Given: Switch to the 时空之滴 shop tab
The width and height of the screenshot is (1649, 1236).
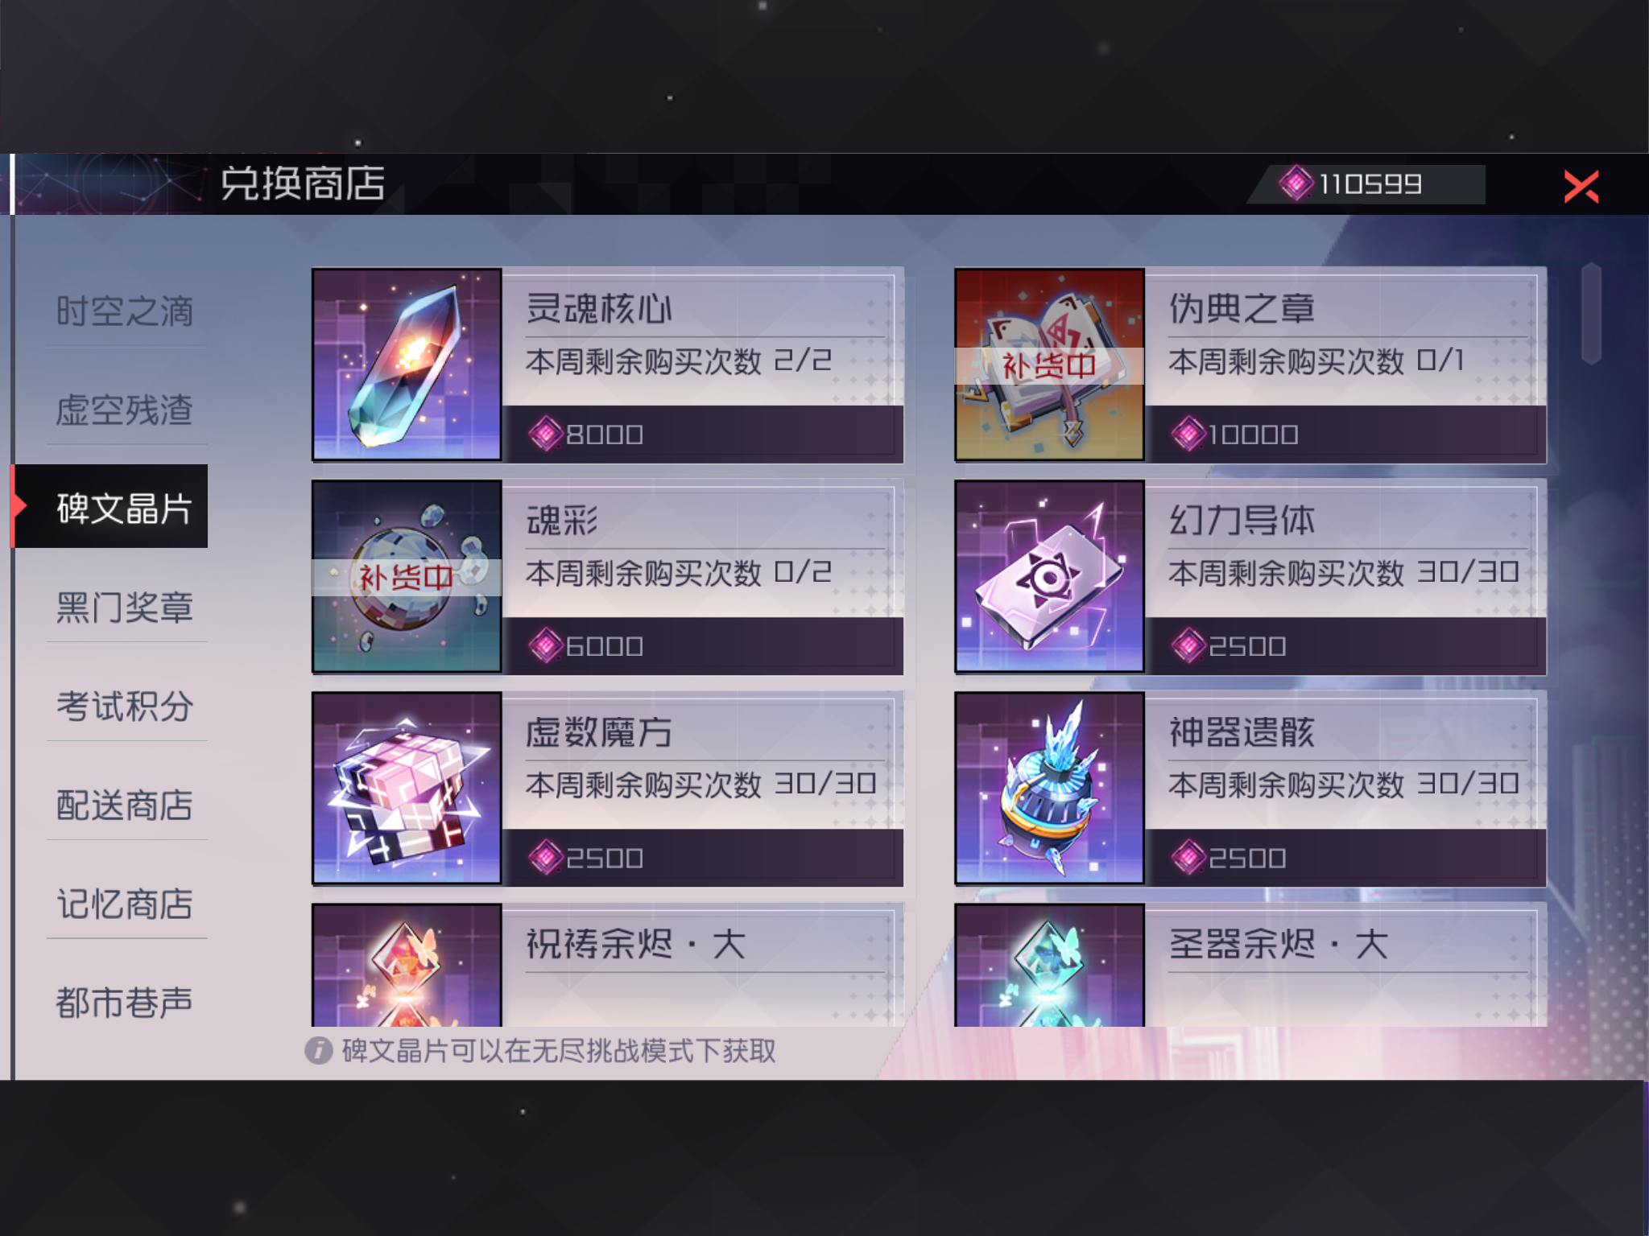Looking at the screenshot, I should [125, 311].
